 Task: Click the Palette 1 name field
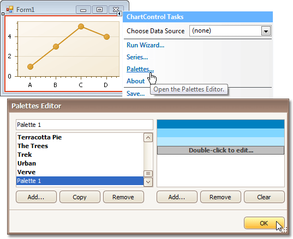pos(85,125)
